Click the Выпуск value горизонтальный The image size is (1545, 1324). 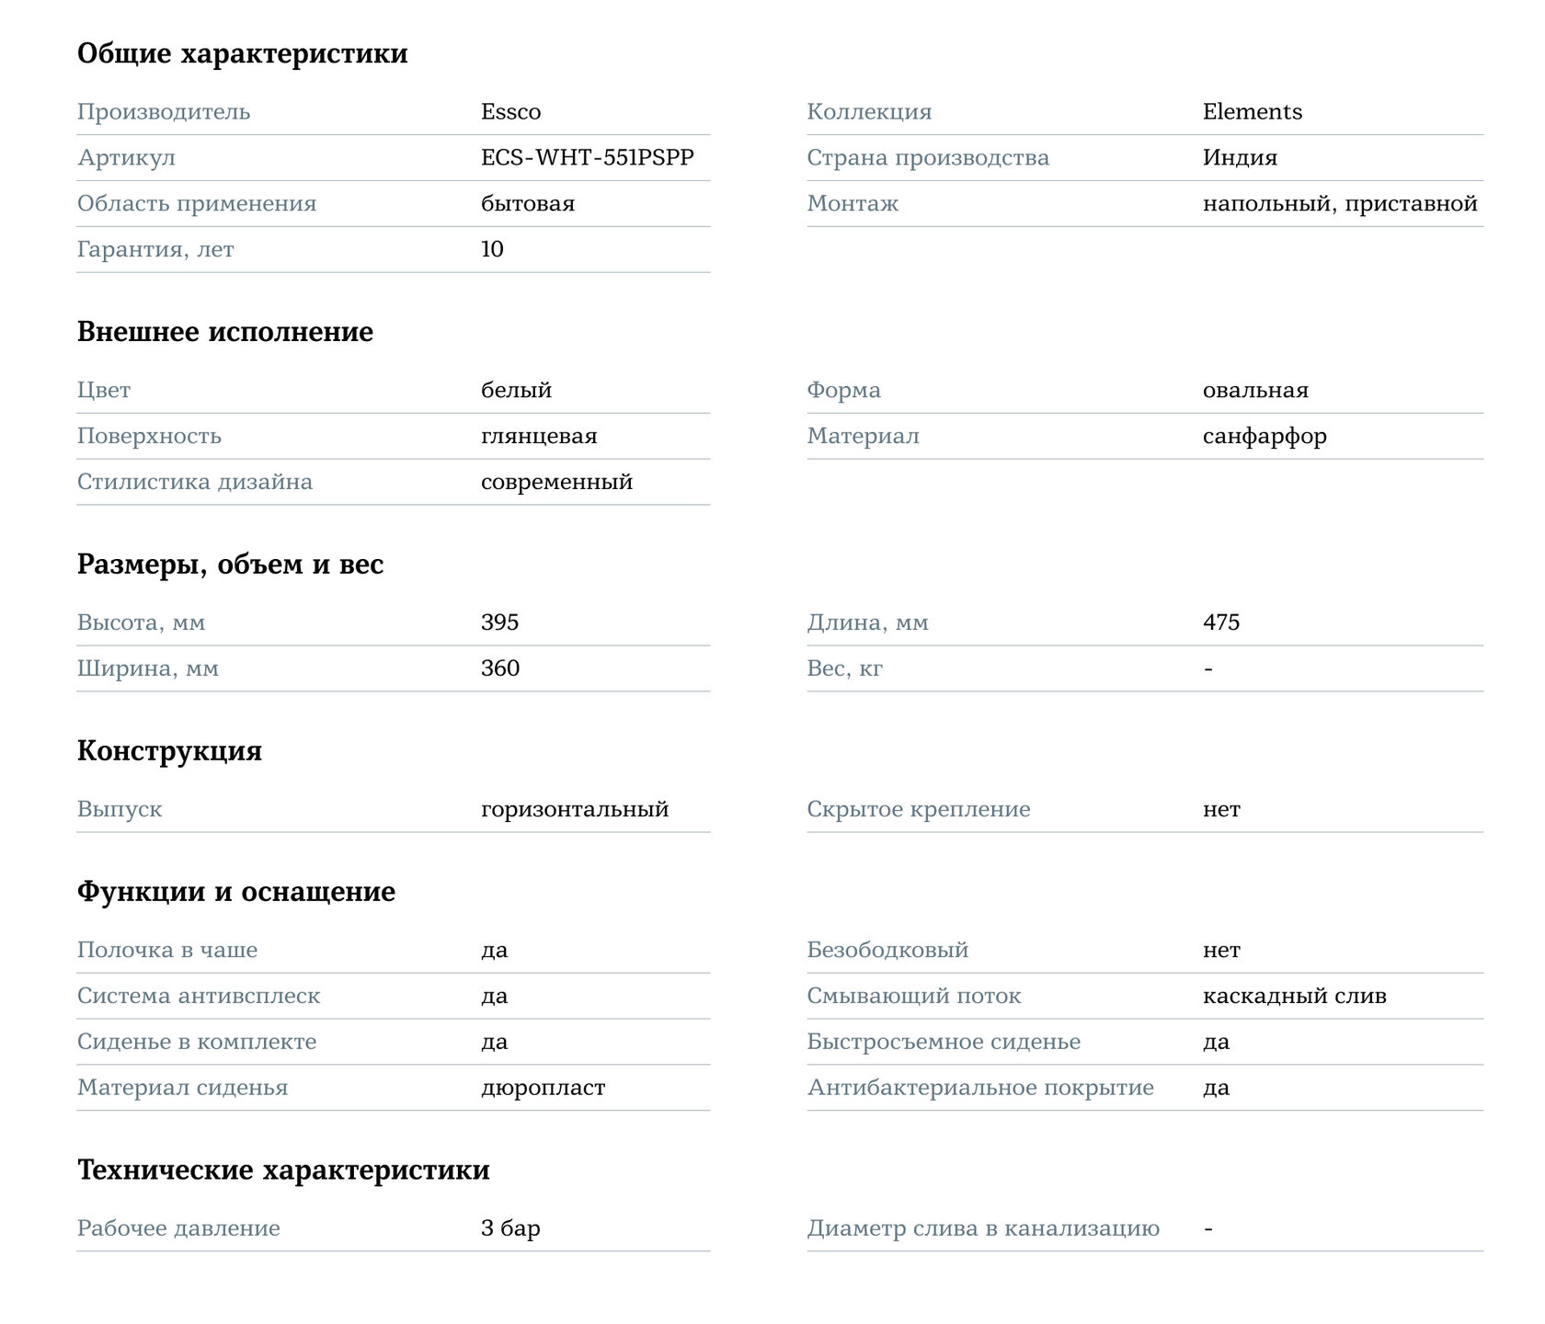pos(575,810)
